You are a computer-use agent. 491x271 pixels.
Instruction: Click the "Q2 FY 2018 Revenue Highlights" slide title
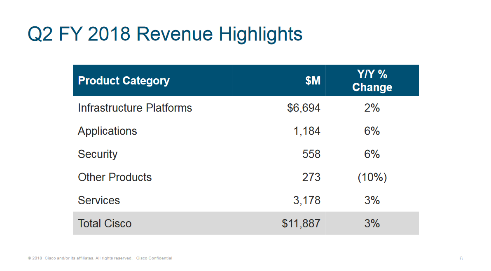pyautogui.click(x=165, y=34)
